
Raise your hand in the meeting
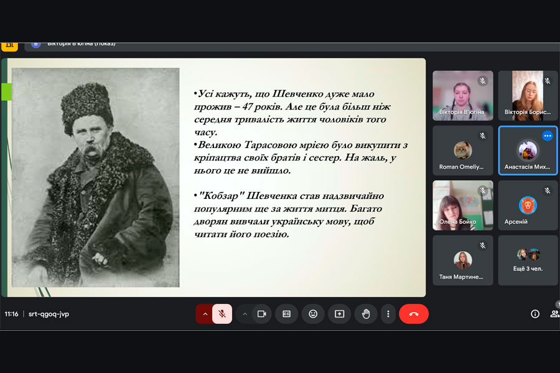tap(366, 314)
